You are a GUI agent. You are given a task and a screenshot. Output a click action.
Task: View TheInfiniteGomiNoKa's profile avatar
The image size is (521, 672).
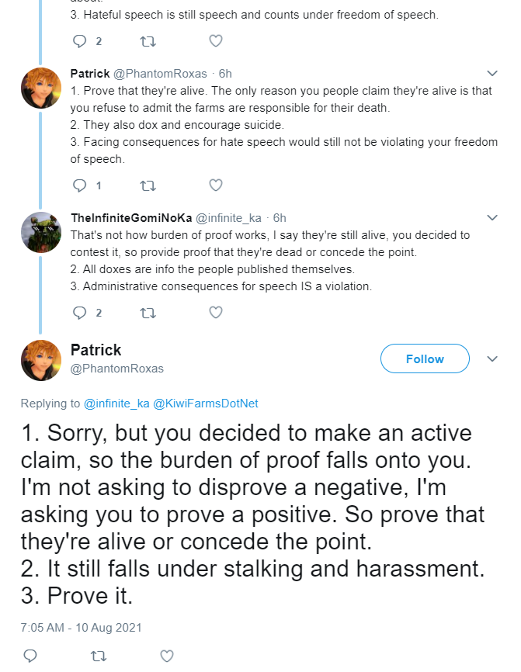(x=41, y=232)
